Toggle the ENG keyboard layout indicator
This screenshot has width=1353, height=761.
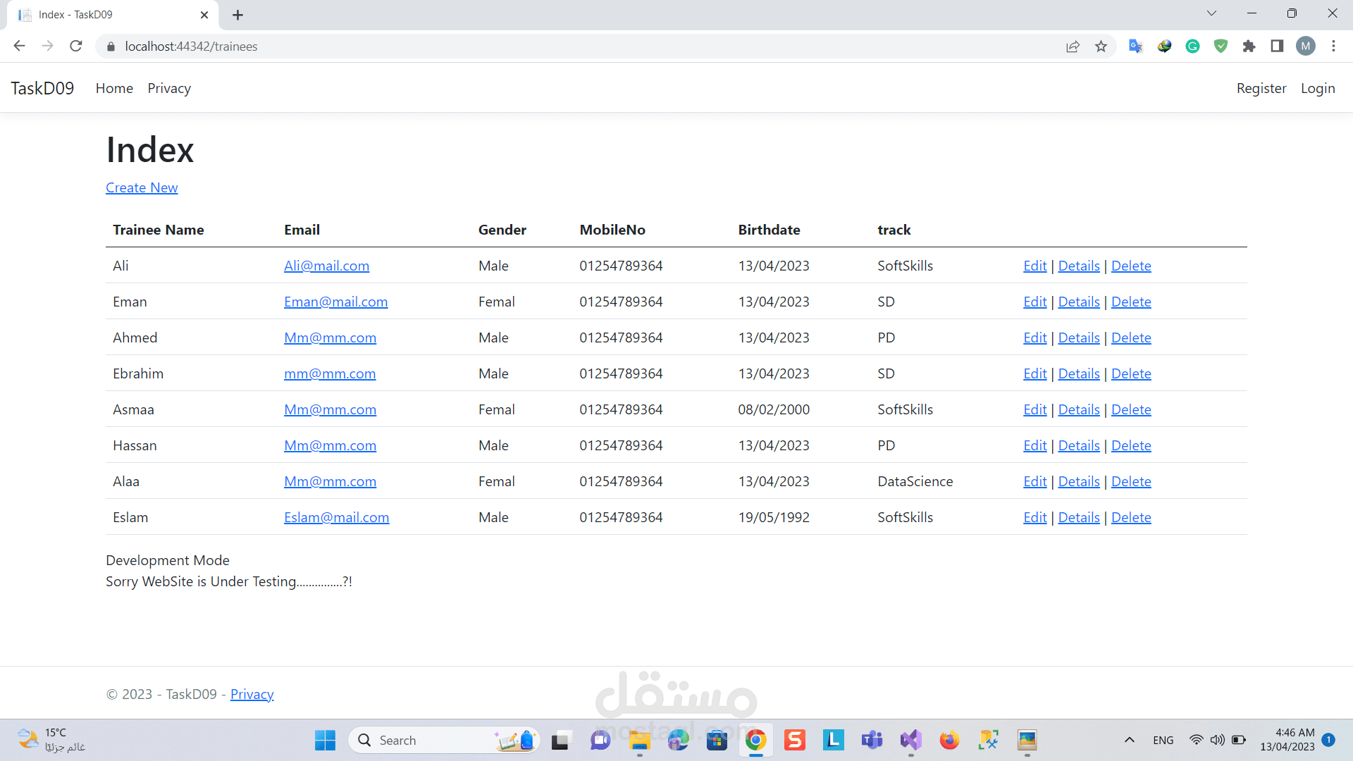tap(1163, 740)
